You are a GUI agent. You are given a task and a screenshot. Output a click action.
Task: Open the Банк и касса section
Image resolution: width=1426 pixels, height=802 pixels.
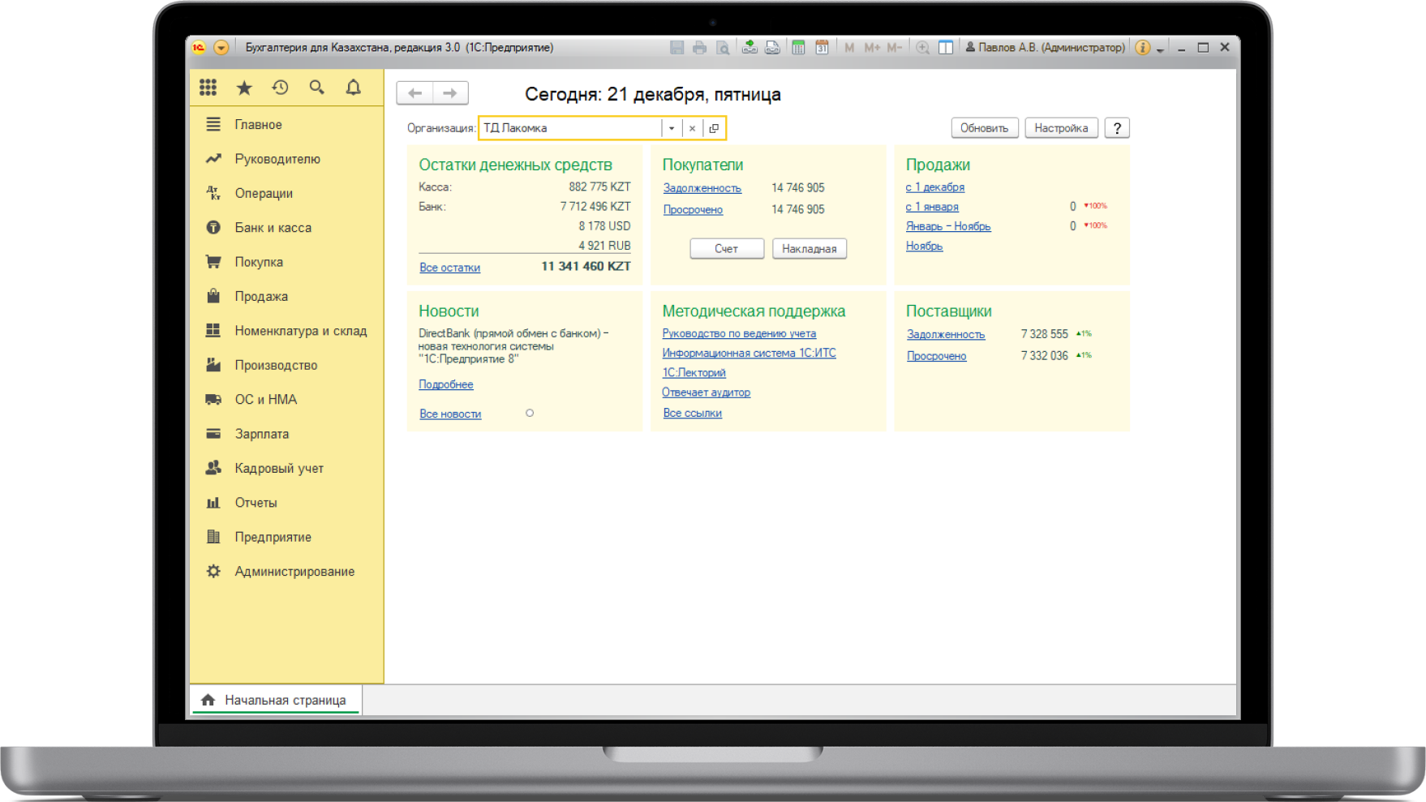click(273, 228)
